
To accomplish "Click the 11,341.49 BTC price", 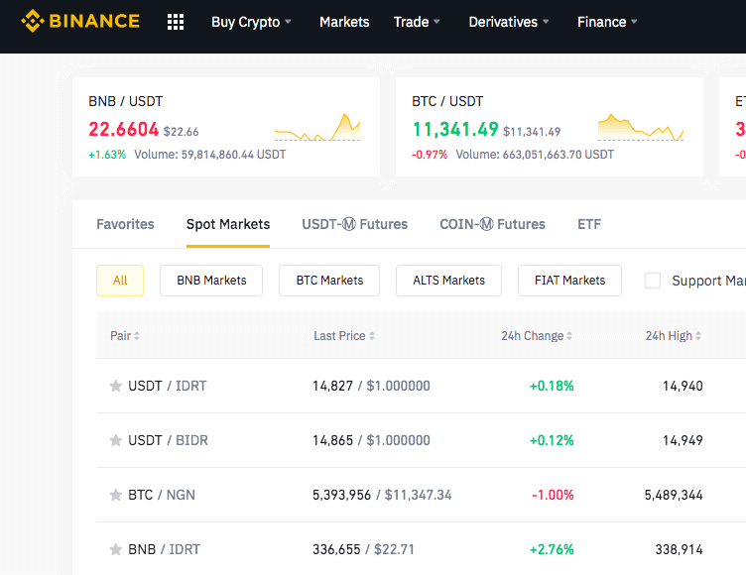I will [x=455, y=129].
